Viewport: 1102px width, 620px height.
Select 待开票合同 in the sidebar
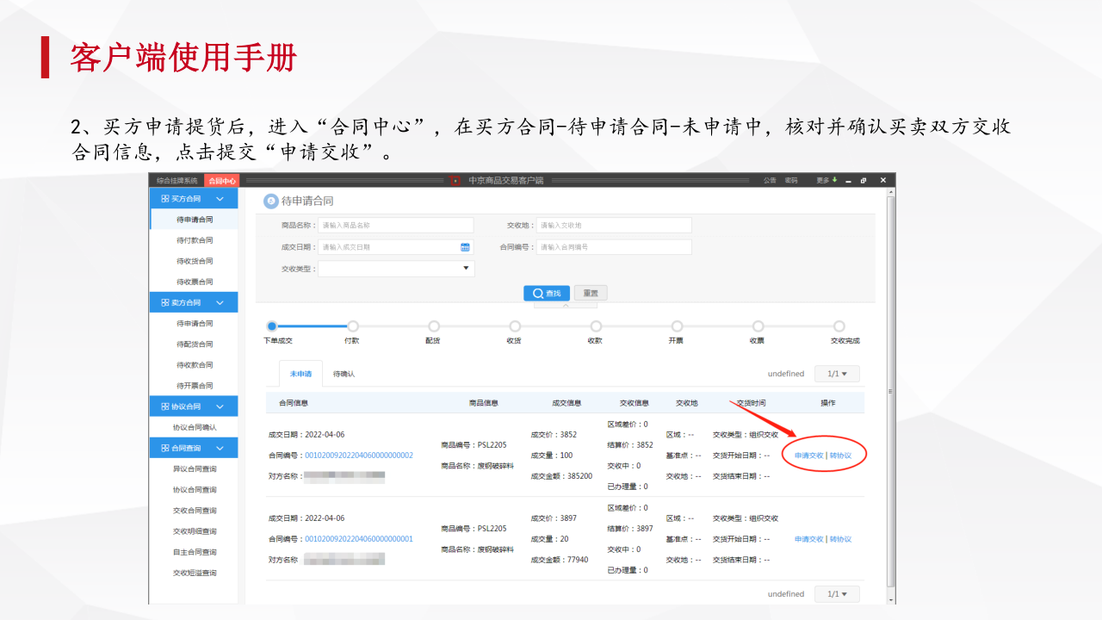[195, 386]
